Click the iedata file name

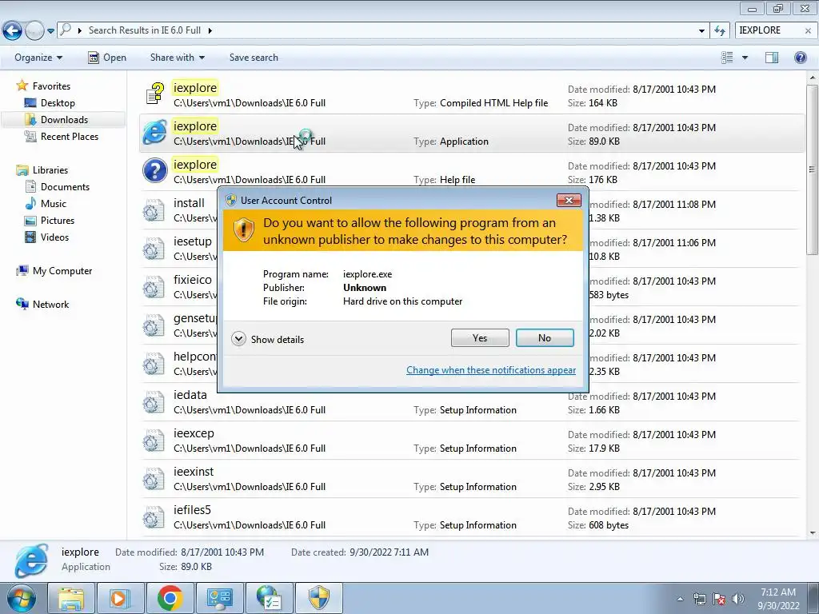(190, 395)
